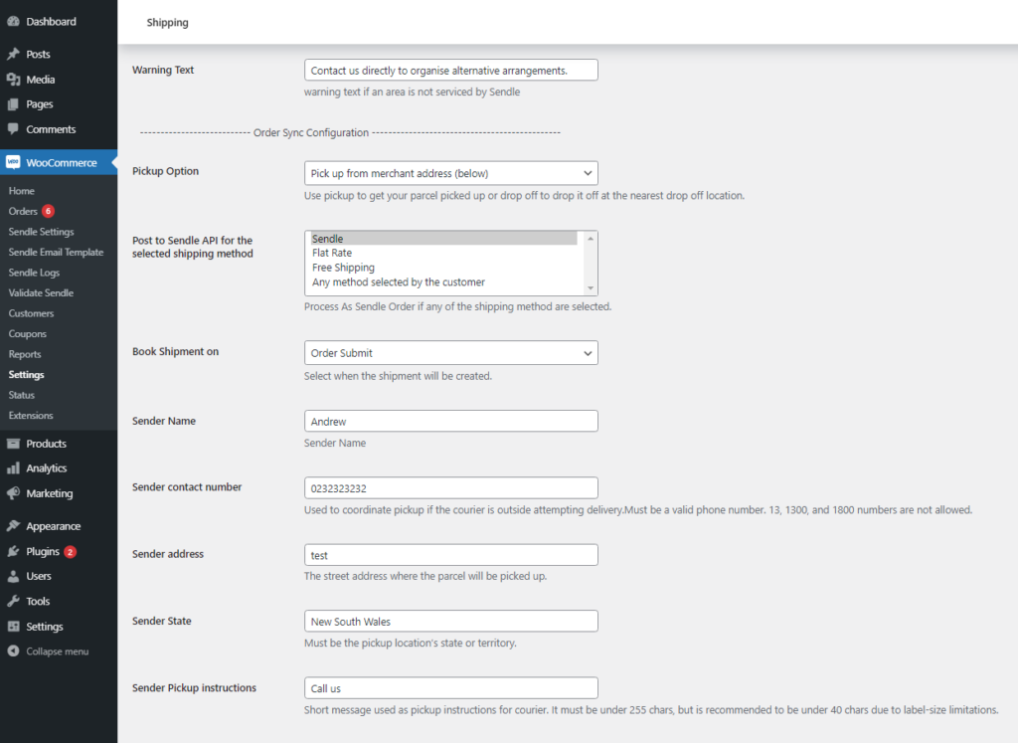The image size is (1018, 743).
Task: Click into the Sender Name field
Action: [450, 421]
